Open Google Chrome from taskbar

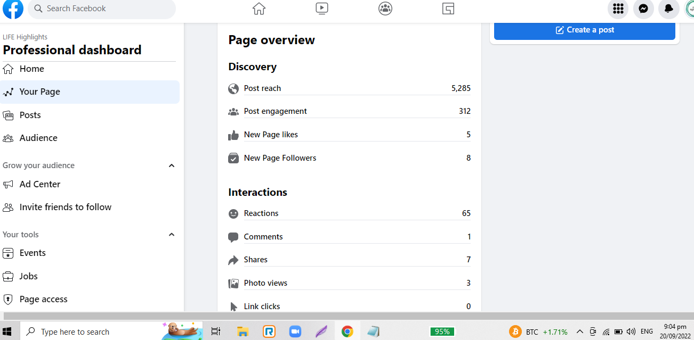[x=347, y=331]
